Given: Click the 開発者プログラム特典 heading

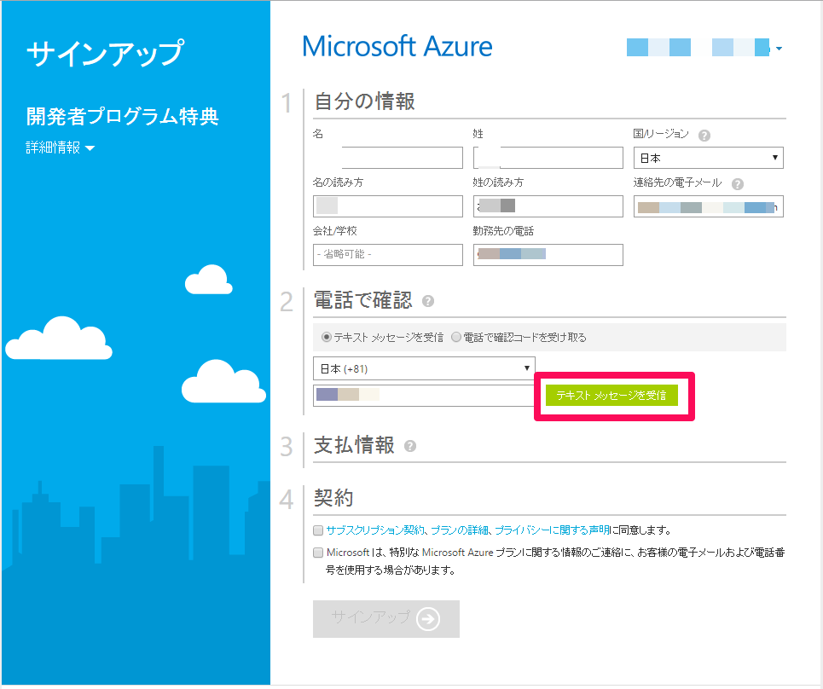Looking at the screenshot, I should [x=122, y=116].
